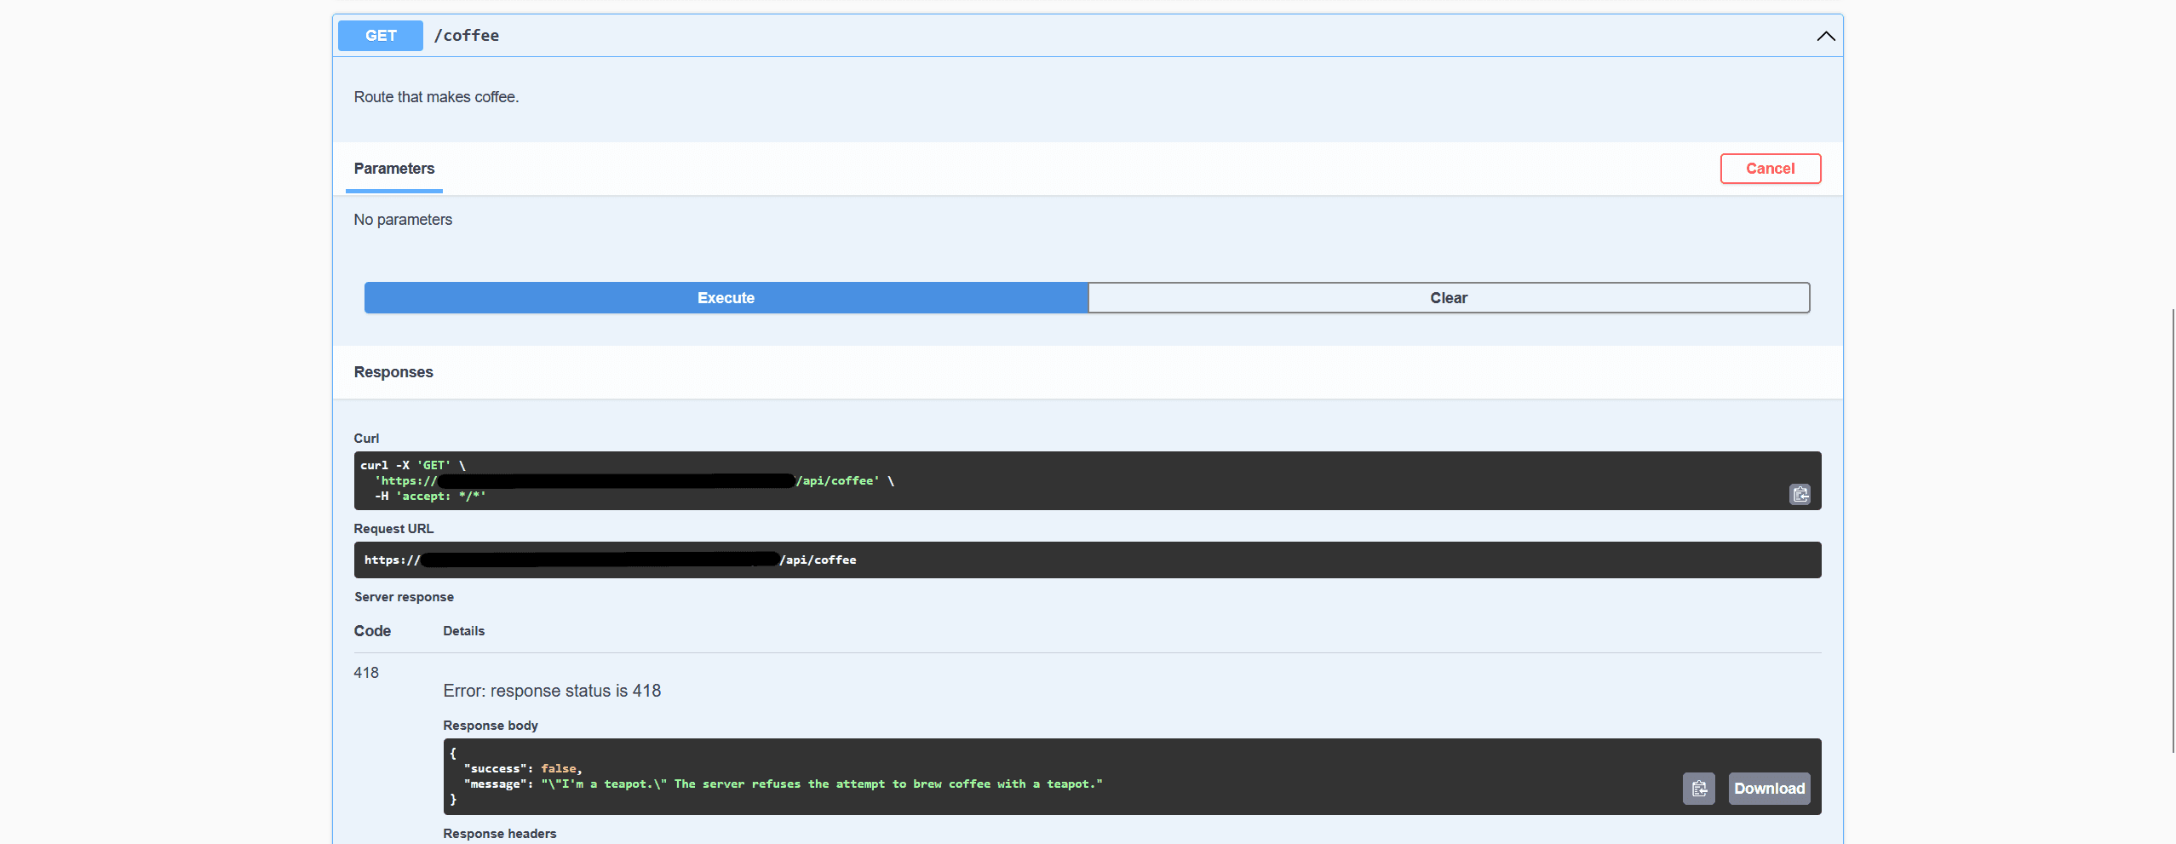Click the GET method badge
2176x844 pixels.
click(381, 36)
